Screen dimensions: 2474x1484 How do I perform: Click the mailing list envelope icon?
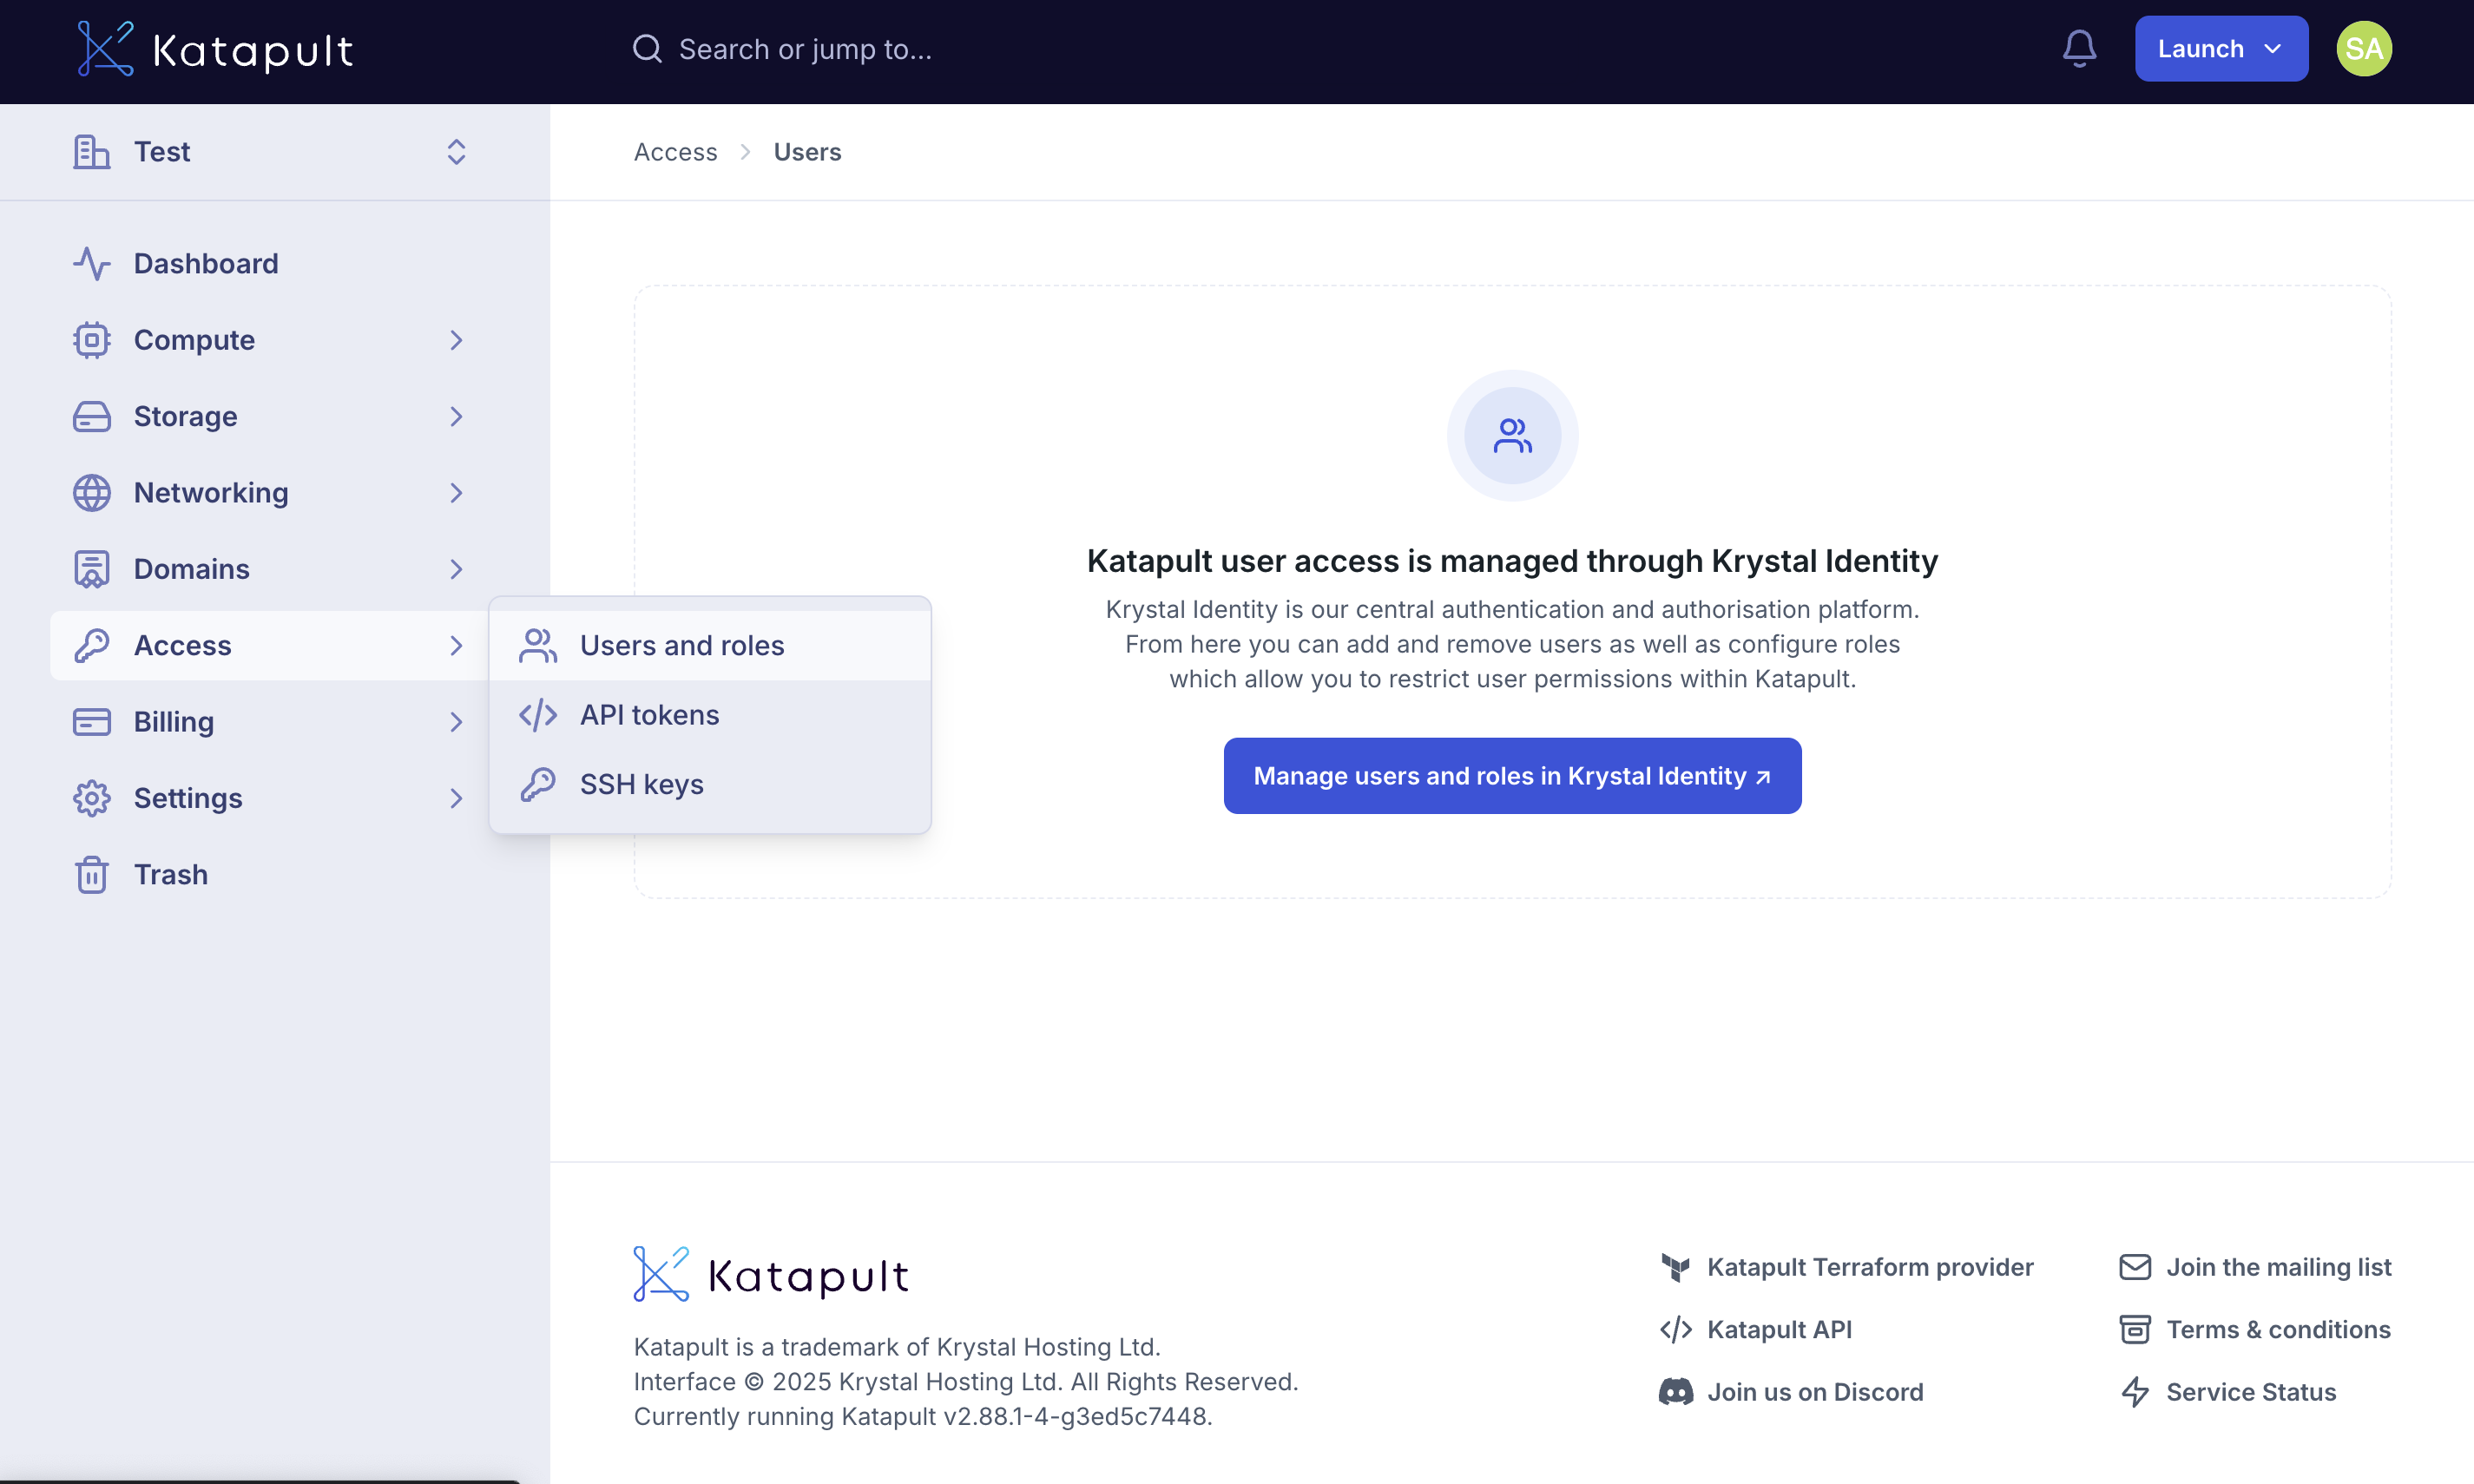coord(2134,1268)
